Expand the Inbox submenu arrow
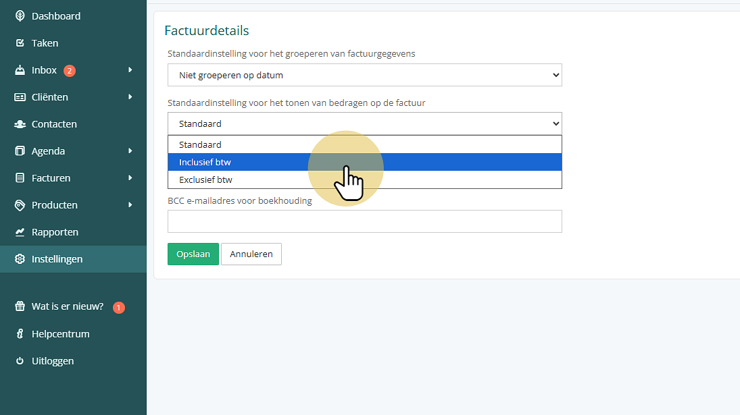This screenshot has width=740, height=415. coord(130,70)
